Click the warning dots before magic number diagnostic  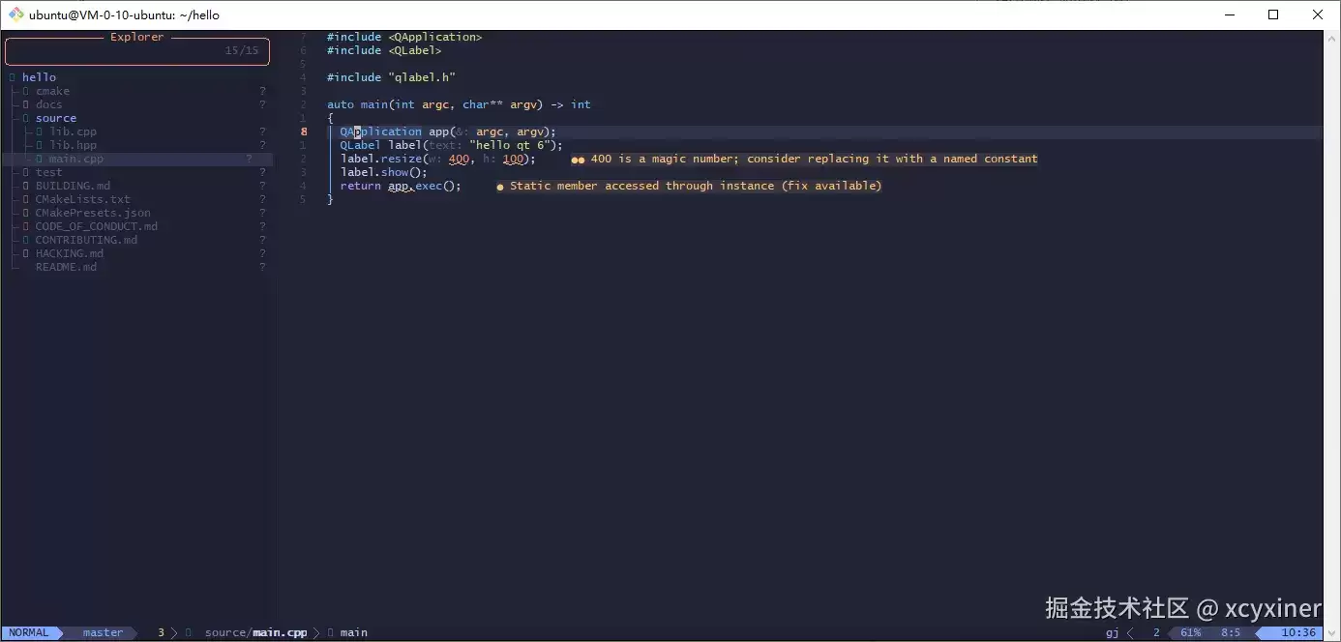pyautogui.click(x=578, y=160)
